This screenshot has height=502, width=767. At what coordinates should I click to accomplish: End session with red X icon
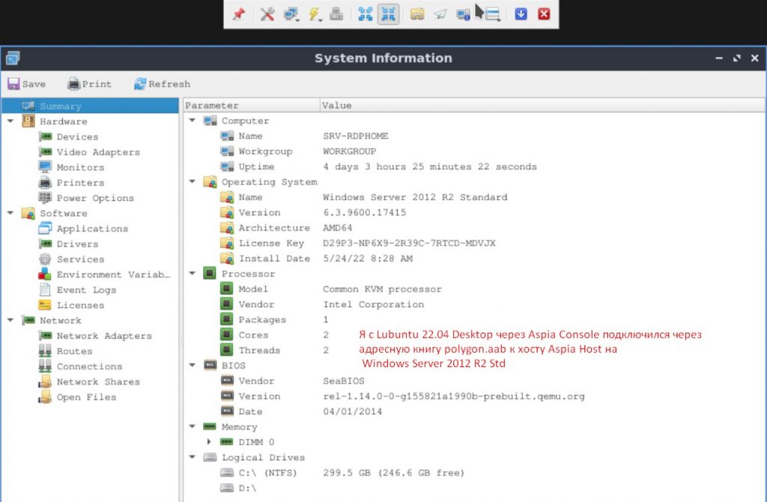(544, 14)
